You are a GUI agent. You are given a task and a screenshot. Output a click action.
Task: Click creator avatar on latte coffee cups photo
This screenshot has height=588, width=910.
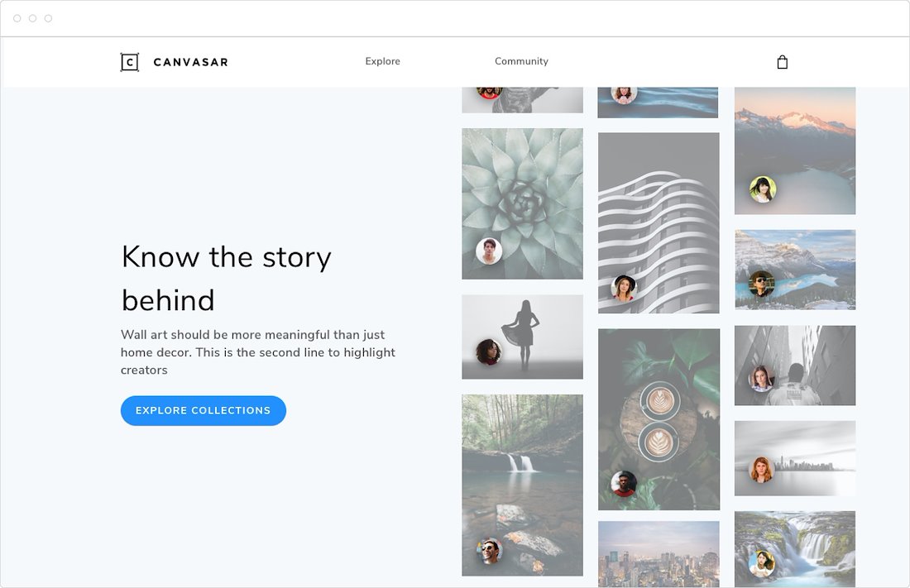coord(624,483)
